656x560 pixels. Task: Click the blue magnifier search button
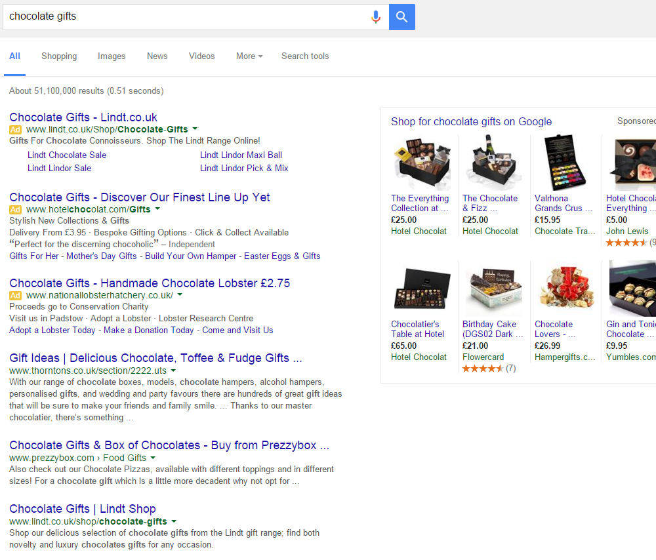pos(401,17)
